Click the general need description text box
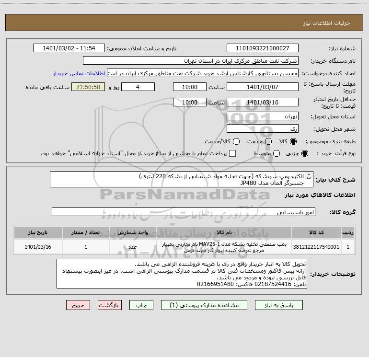 point(182,180)
